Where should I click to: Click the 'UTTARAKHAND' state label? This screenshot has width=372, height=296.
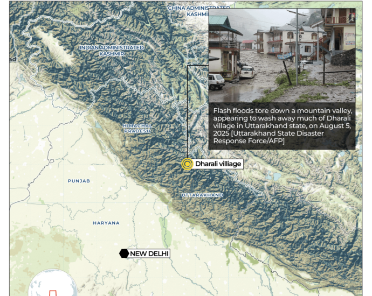[202, 195]
